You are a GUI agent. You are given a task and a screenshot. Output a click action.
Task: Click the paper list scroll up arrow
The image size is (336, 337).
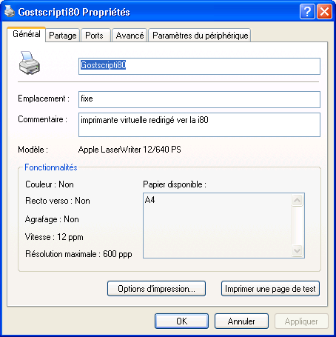pyautogui.click(x=297, y=200)
